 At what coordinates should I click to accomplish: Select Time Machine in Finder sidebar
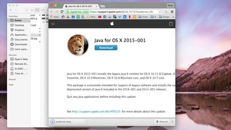coord(19,74)
